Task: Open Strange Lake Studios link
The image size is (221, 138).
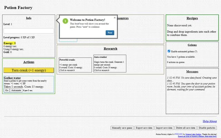Action: pyautogui.click(x=193, y=134)
